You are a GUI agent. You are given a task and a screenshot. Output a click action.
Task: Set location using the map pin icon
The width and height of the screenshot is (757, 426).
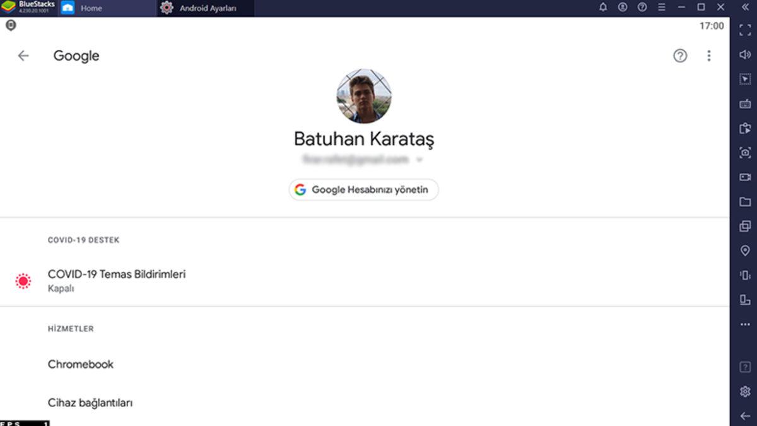click(745, 251)
